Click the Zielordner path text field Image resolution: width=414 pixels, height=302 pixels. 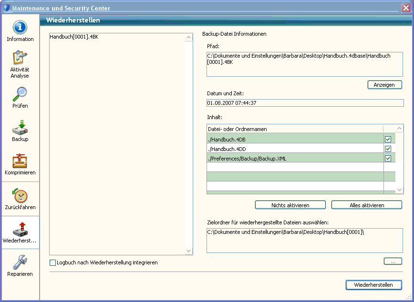(304, 240)
